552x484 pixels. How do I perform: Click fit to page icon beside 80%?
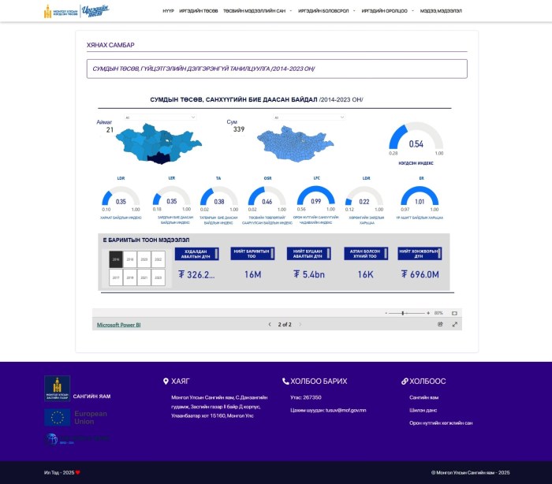click(454, 313)
